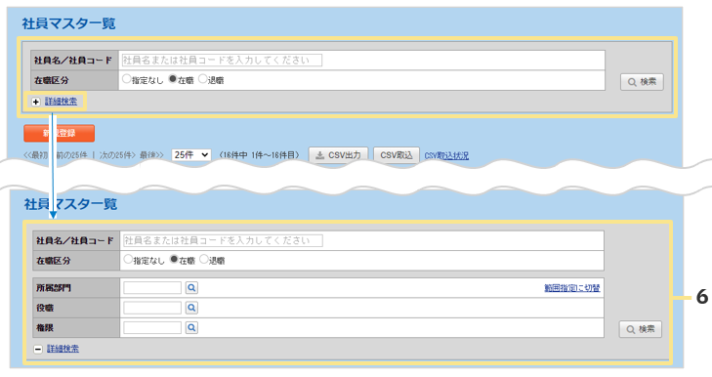The height and width of the screenshot is (377, 712).
Task: Click the 検索 button in the lower panel
Action: [641, 329]
